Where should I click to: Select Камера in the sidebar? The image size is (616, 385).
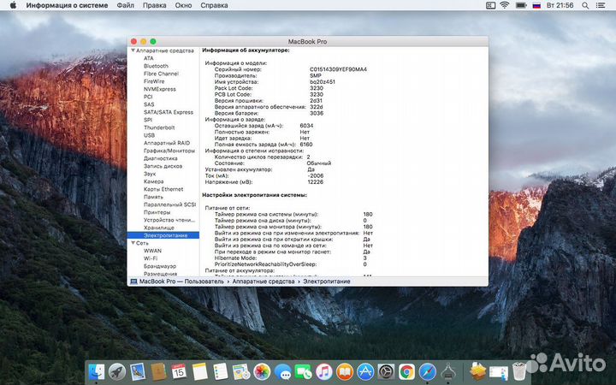click(x=154, y=181)
